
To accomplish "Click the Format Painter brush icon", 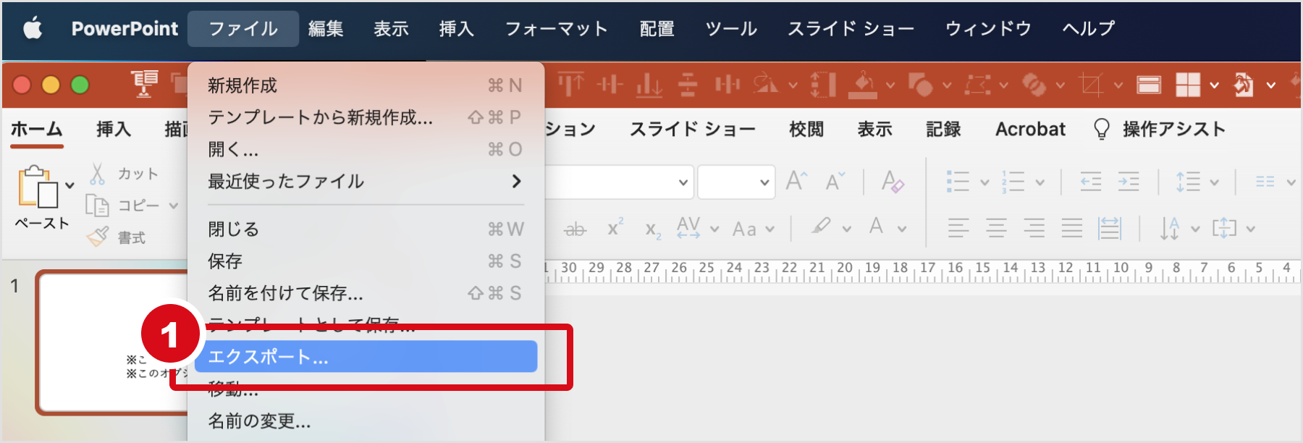I will point(98,237).
